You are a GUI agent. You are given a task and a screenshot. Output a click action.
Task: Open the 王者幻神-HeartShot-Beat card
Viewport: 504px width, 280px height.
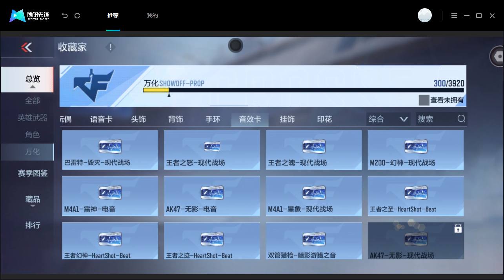(110, 241)
